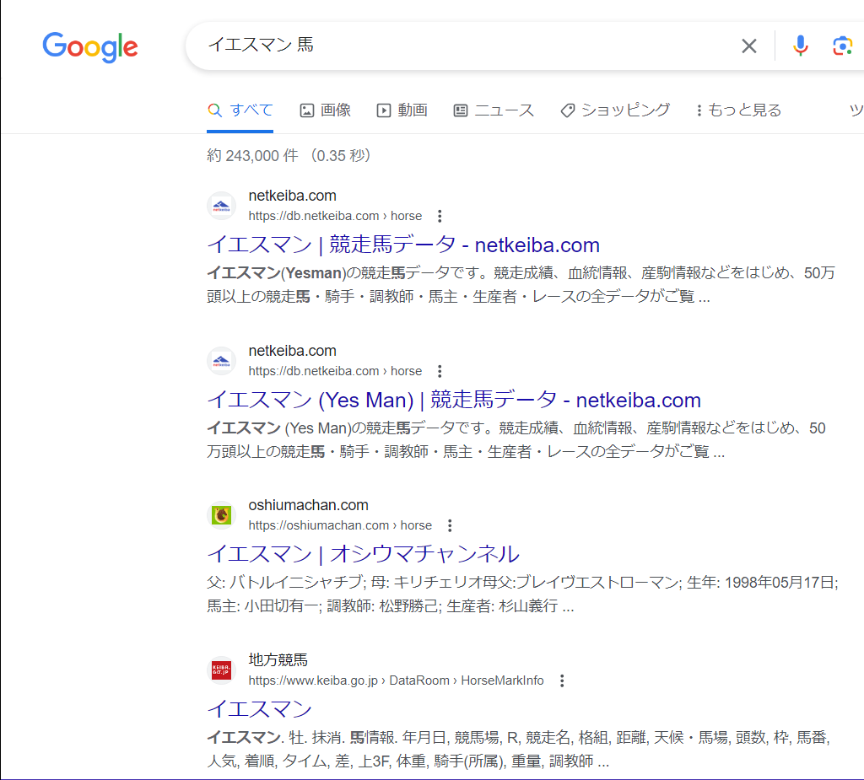The height and width of the screenshot is (780, 864).
Task: Click the oshiumachan.com favicon
Action: tap(222, 515)
